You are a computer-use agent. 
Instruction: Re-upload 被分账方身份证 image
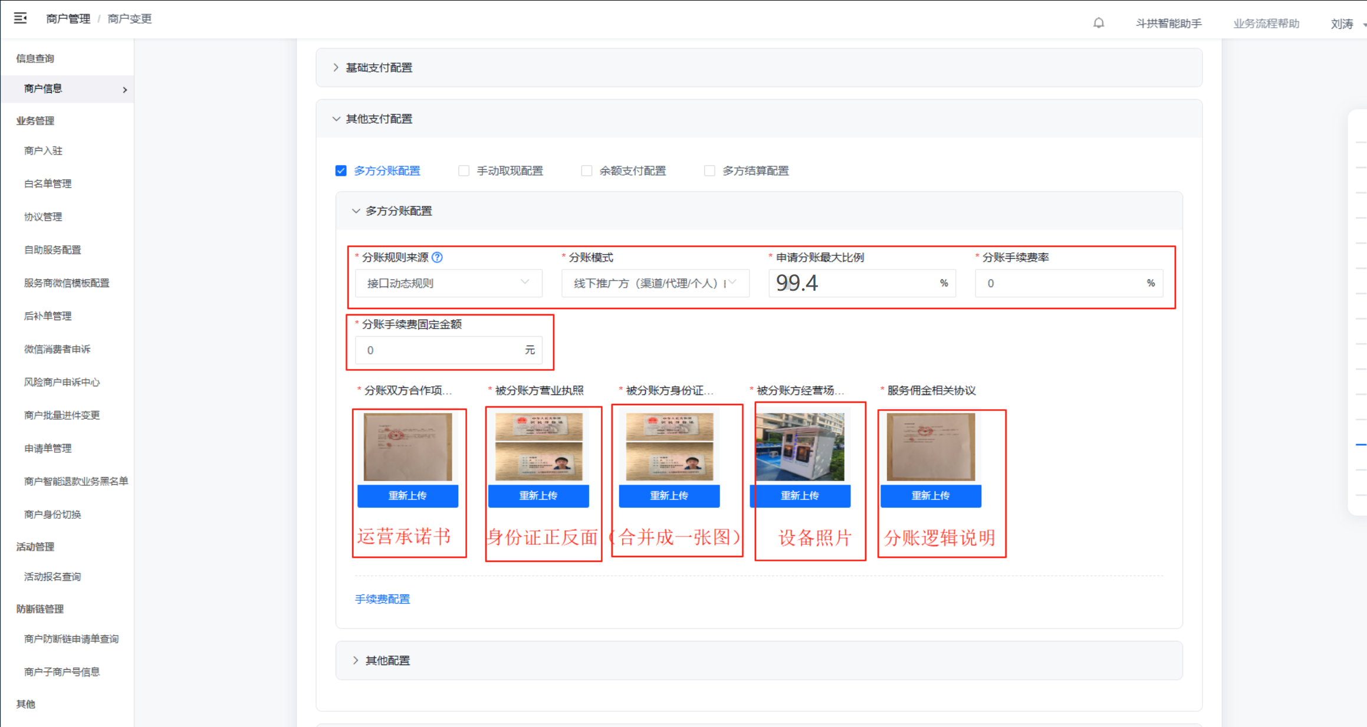(x=669, y=495)
